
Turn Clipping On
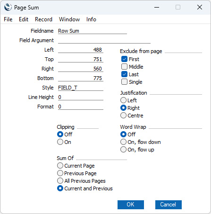point(60,142)
